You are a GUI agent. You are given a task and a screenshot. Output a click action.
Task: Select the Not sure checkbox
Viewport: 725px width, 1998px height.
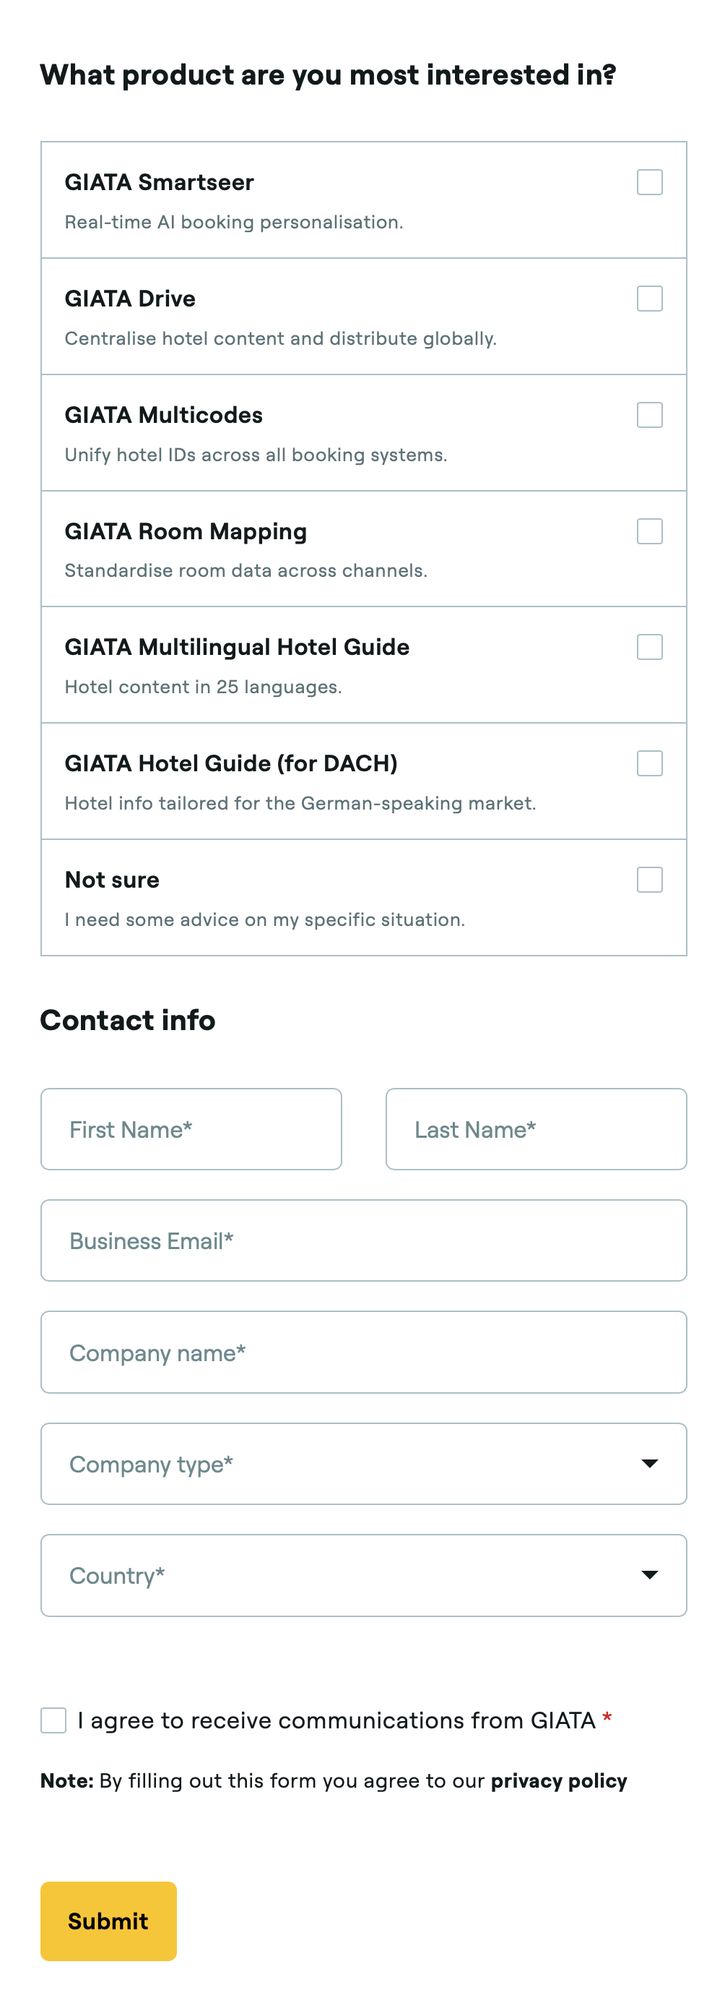pos(649,880)
